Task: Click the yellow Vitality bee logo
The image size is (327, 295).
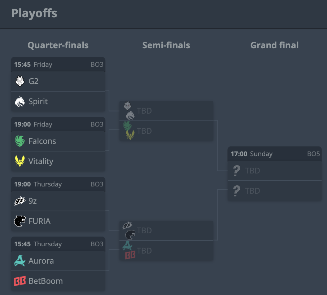Action: [x=20, y=161]
